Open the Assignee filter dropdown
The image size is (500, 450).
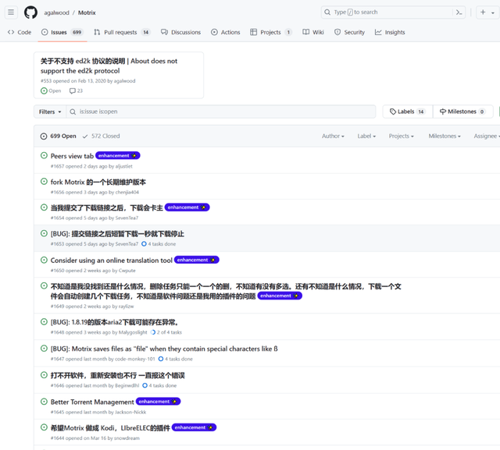(x=487, y=136)
